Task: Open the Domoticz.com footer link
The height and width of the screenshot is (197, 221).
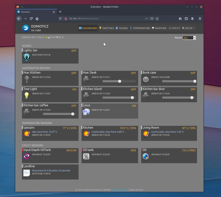Action: [x=120, y=190]
